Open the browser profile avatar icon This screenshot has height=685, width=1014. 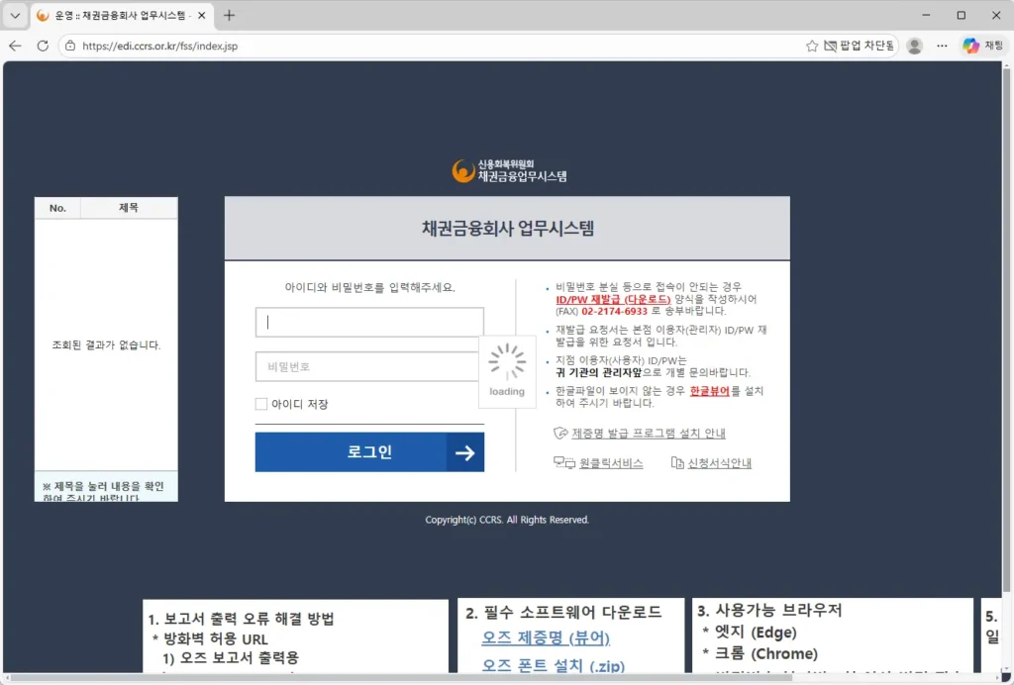(914, 46)
